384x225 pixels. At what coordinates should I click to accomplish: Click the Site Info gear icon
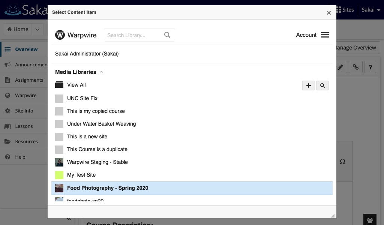pos(7,111)
